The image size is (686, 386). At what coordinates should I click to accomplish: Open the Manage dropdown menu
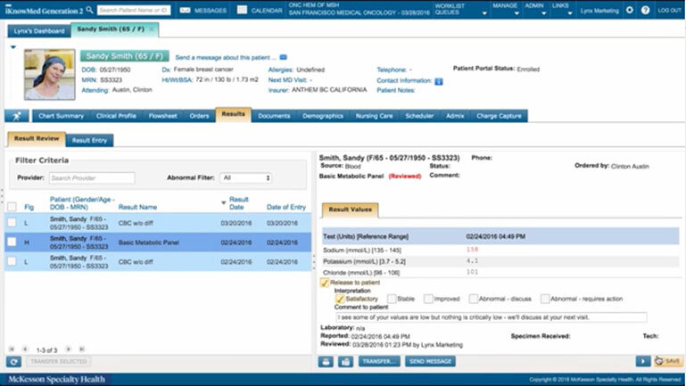click(x=504, y=6)
